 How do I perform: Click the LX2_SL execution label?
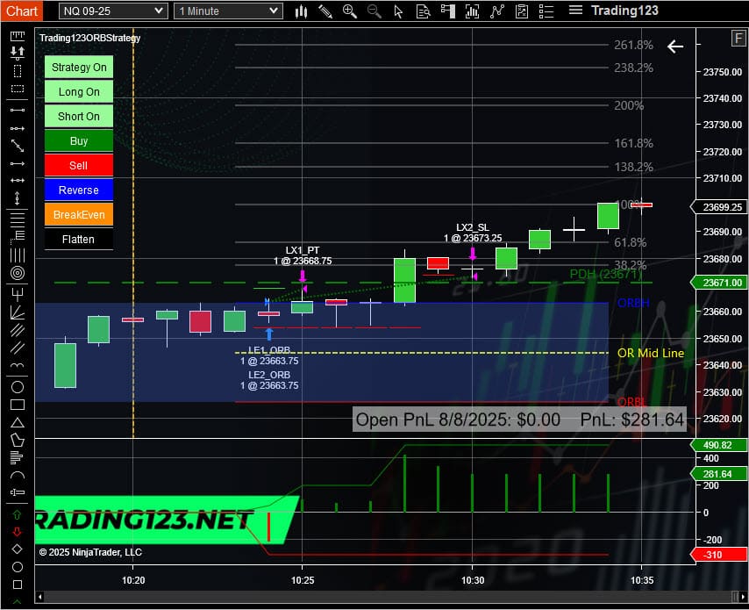473,233
